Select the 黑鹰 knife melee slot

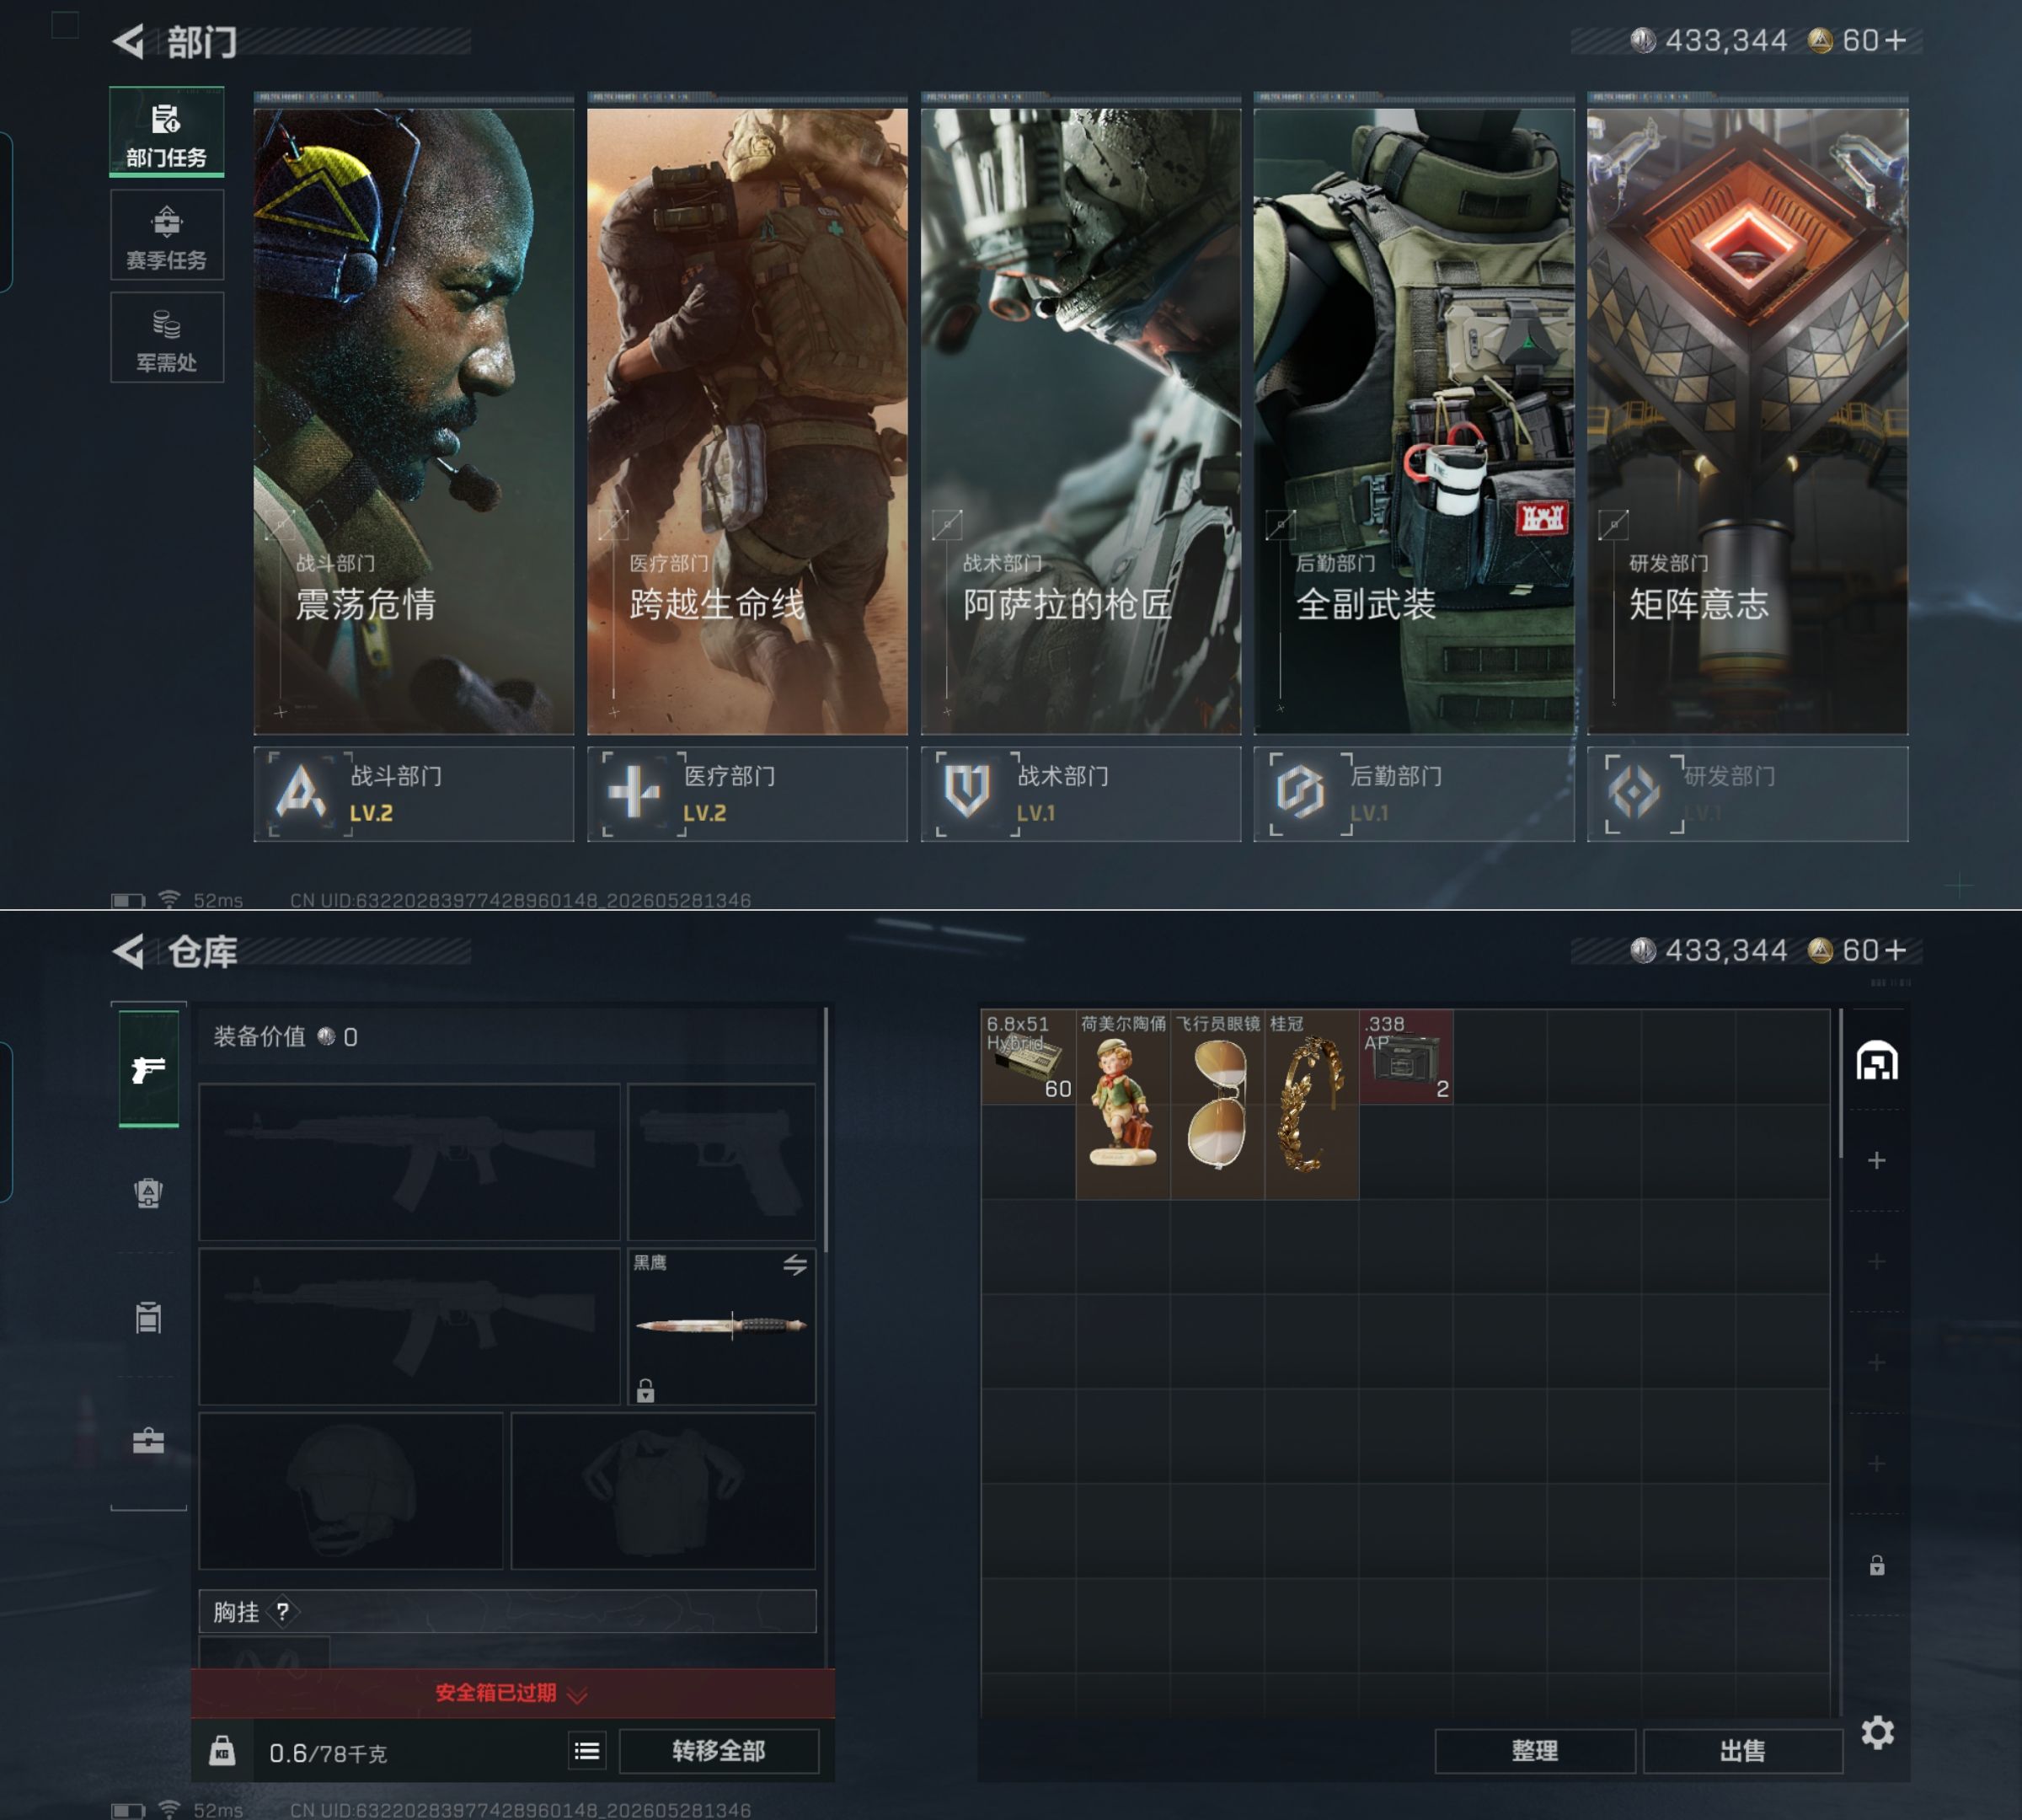click(x=721, y=1326)
